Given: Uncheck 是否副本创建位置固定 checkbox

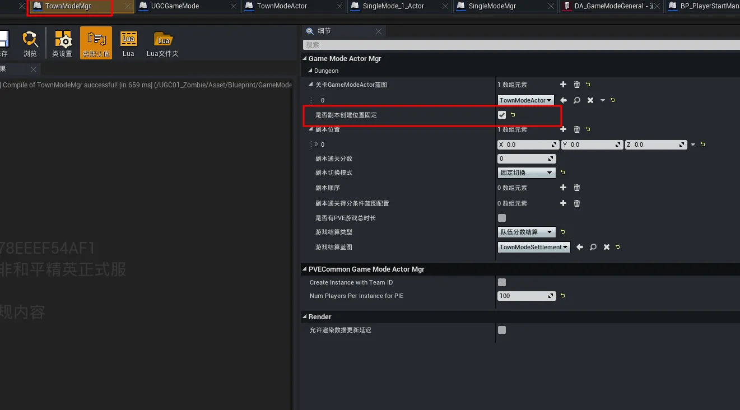Looking at the screenshot, I should pyautogui.click(x=502, y=115).
